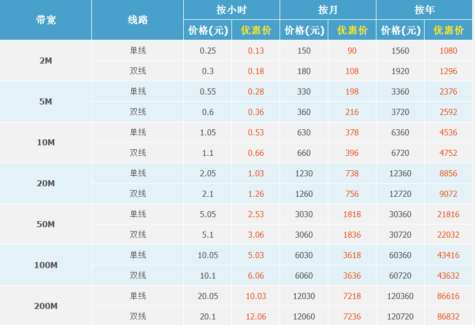This screenshot has width=475, height=325.
Task: Click the 优惠价 subheader under 按年
Action: coord(448,30)
